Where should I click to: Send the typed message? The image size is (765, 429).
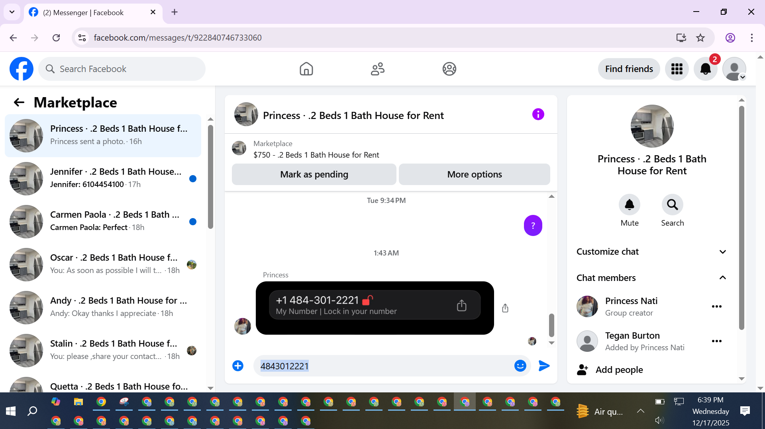coord(544,366)
